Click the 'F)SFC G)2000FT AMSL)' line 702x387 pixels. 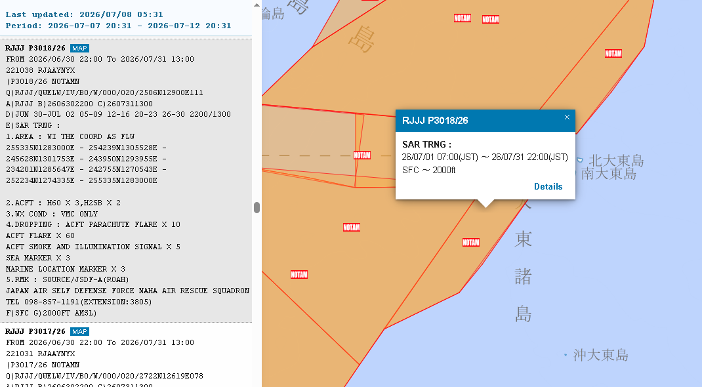51,313
